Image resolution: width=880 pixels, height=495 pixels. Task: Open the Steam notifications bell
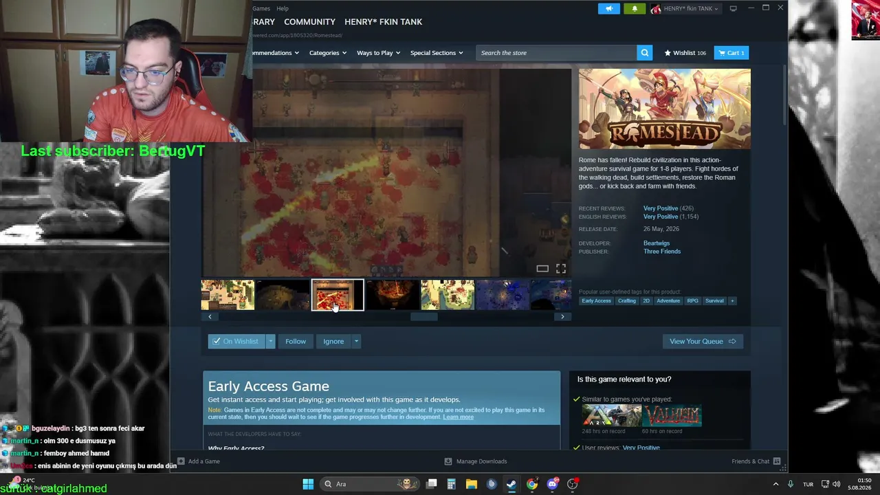[x=635, y=8]
